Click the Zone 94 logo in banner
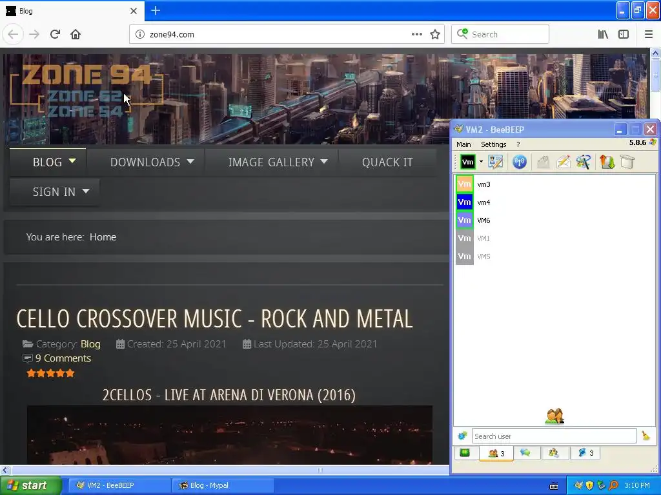 coord(86,90)
